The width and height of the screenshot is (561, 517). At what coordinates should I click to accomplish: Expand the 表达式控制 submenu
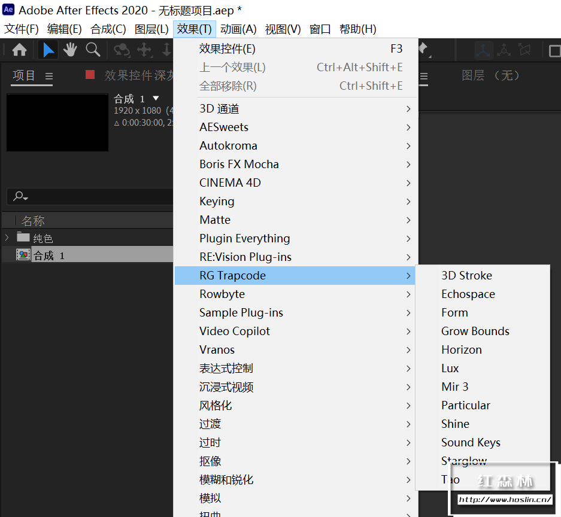pos(296,369)
